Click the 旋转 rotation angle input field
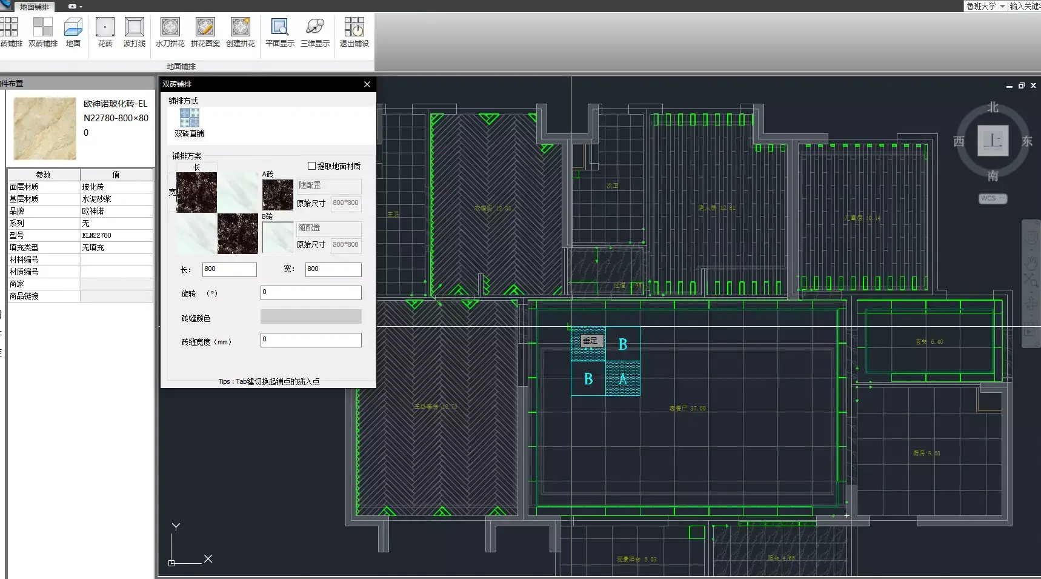Image resolution: width=1041 pixels, height=579 pixels. [311, 293]
